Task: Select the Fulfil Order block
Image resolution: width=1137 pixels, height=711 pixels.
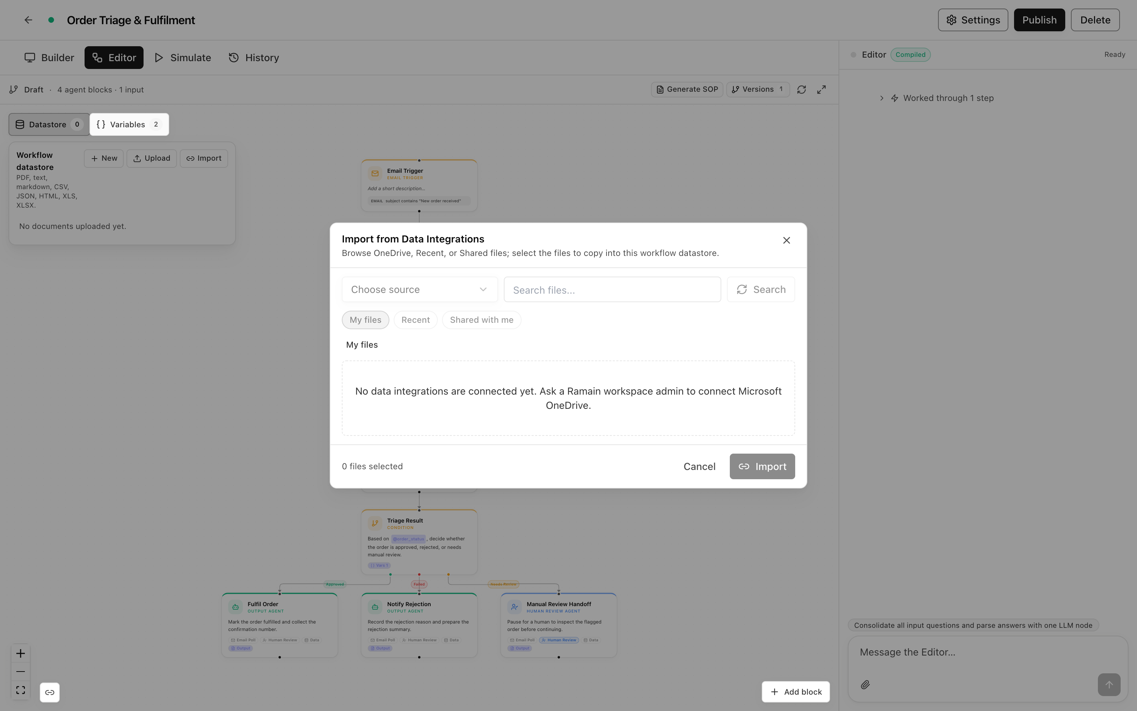Action: coord(280,625)
